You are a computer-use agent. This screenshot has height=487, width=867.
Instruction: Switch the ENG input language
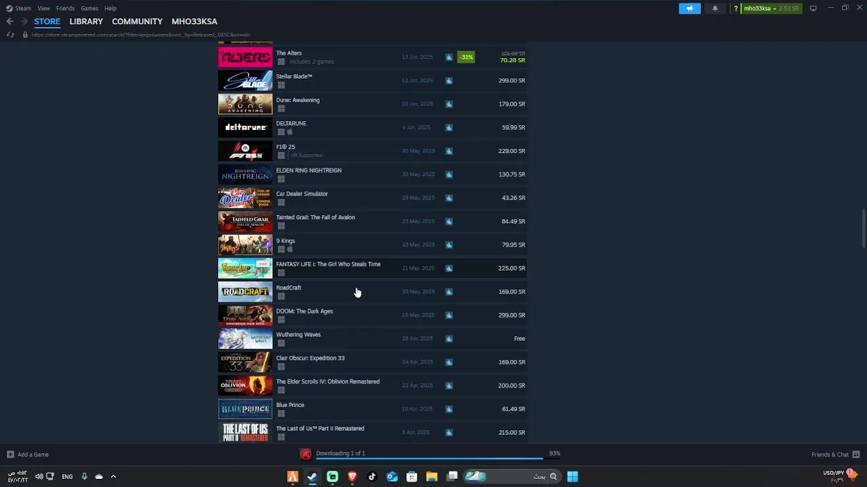(x=67, y=476)
